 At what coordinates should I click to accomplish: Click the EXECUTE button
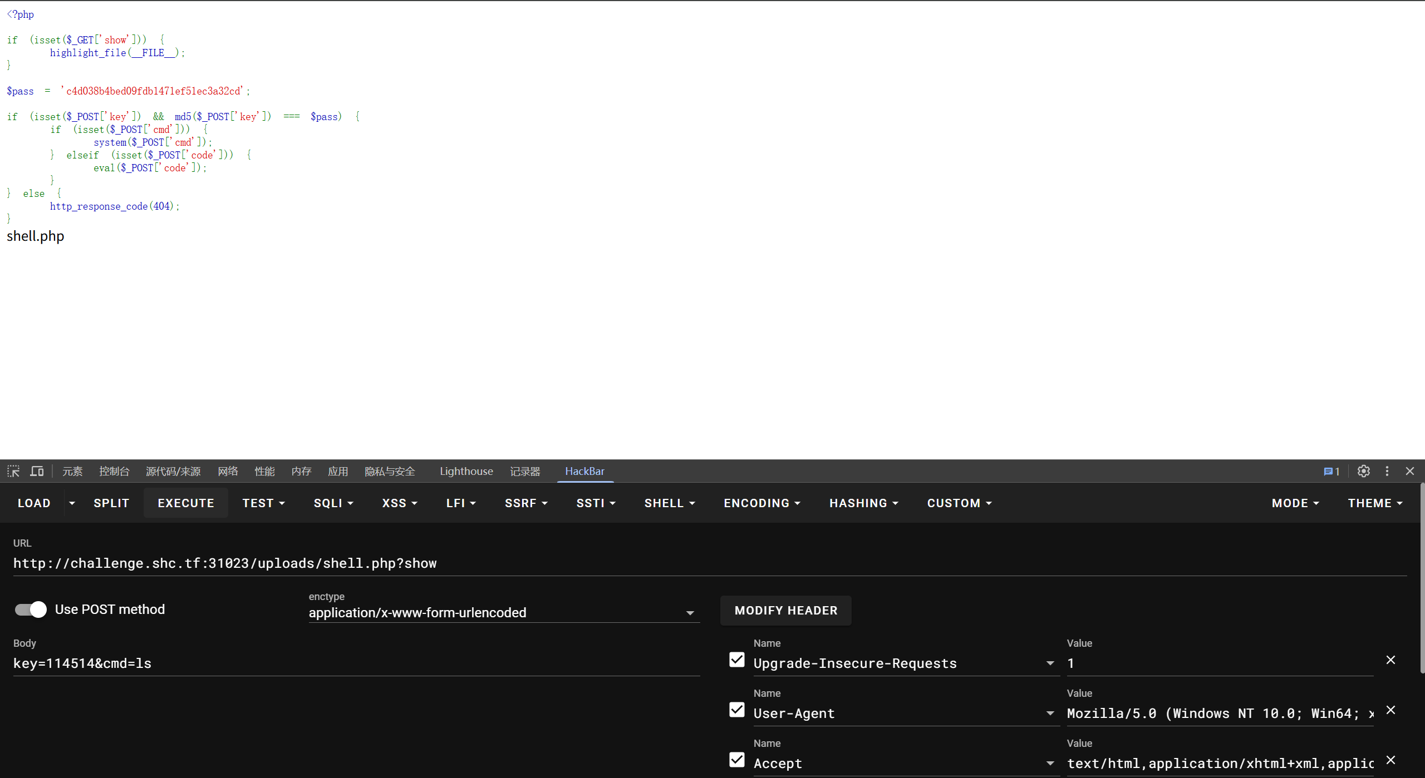pos(186,503)
